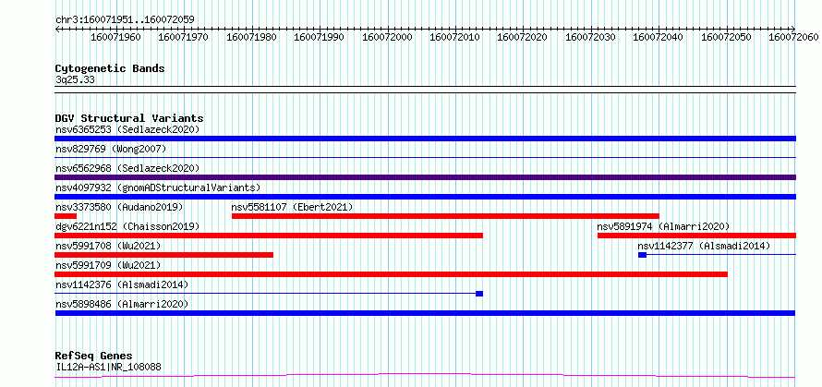The height and width of the screenshot is (387, 822).
Task: Click ruler position 160072060
Action: point(793,38)
